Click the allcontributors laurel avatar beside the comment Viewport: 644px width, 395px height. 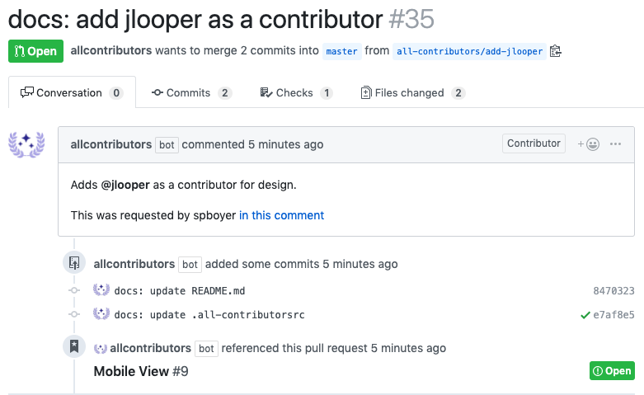pos(26,144)
